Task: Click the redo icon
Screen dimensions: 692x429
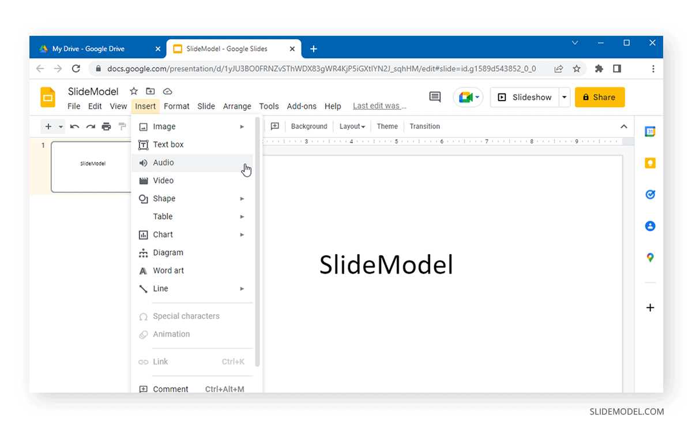Action: [91, 126]
